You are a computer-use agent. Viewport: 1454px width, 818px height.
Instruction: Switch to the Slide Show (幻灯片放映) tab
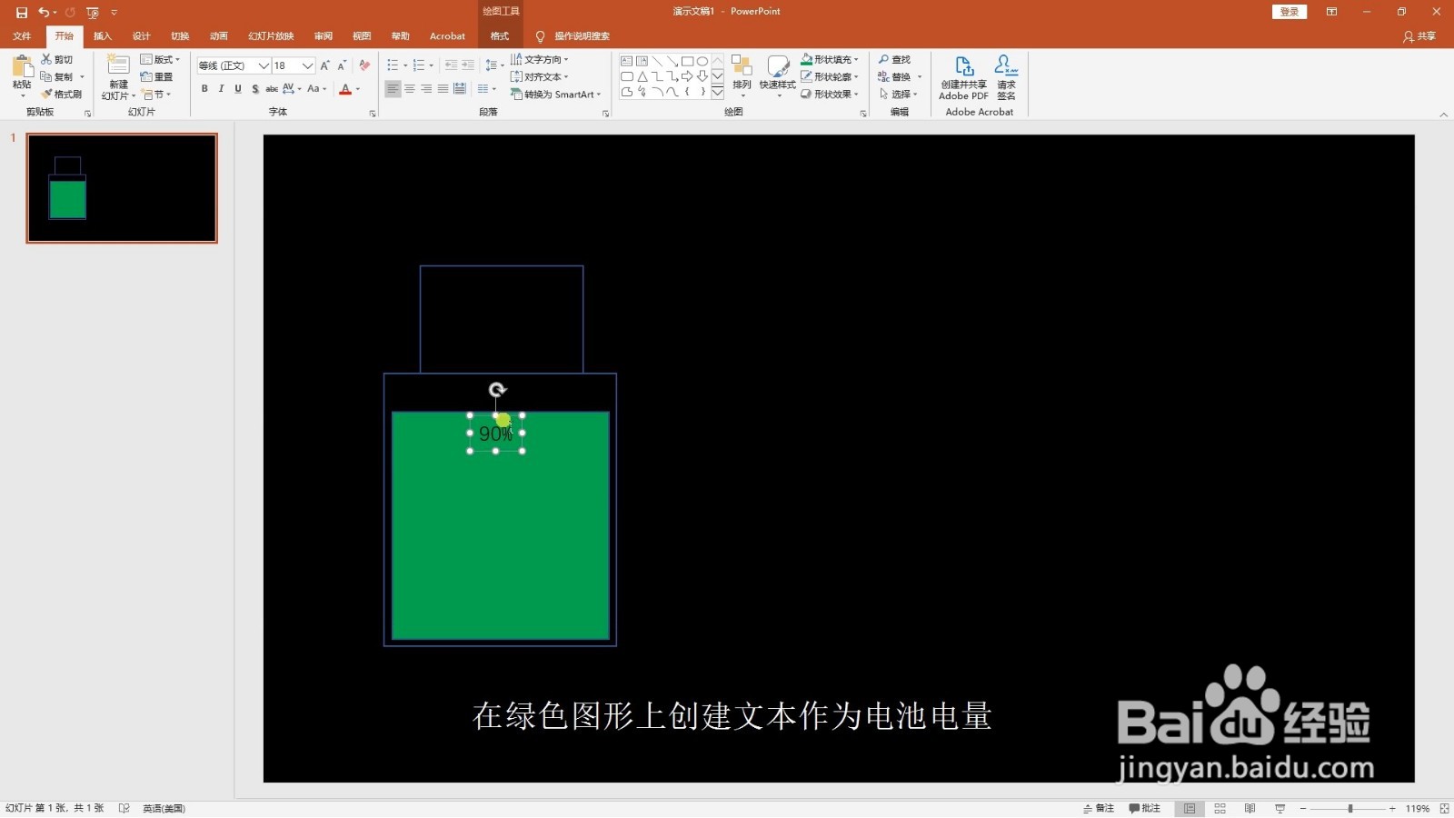[271, 36]
